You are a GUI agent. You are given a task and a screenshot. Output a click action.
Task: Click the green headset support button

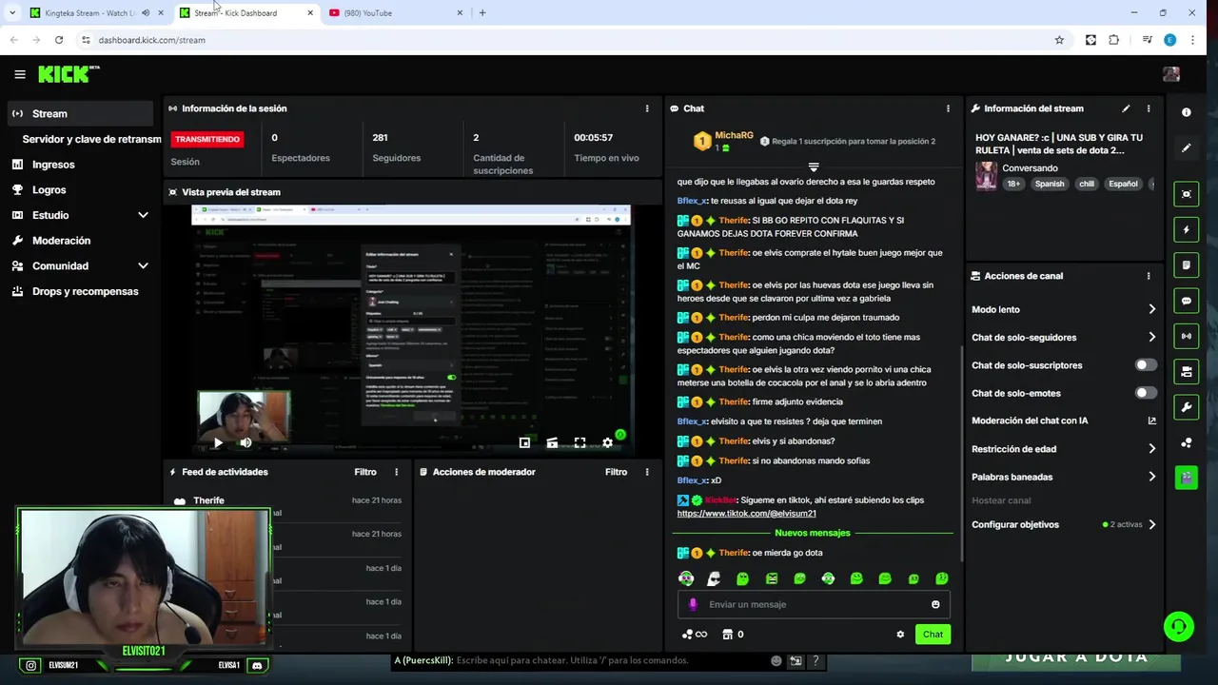pos(1179,626)
